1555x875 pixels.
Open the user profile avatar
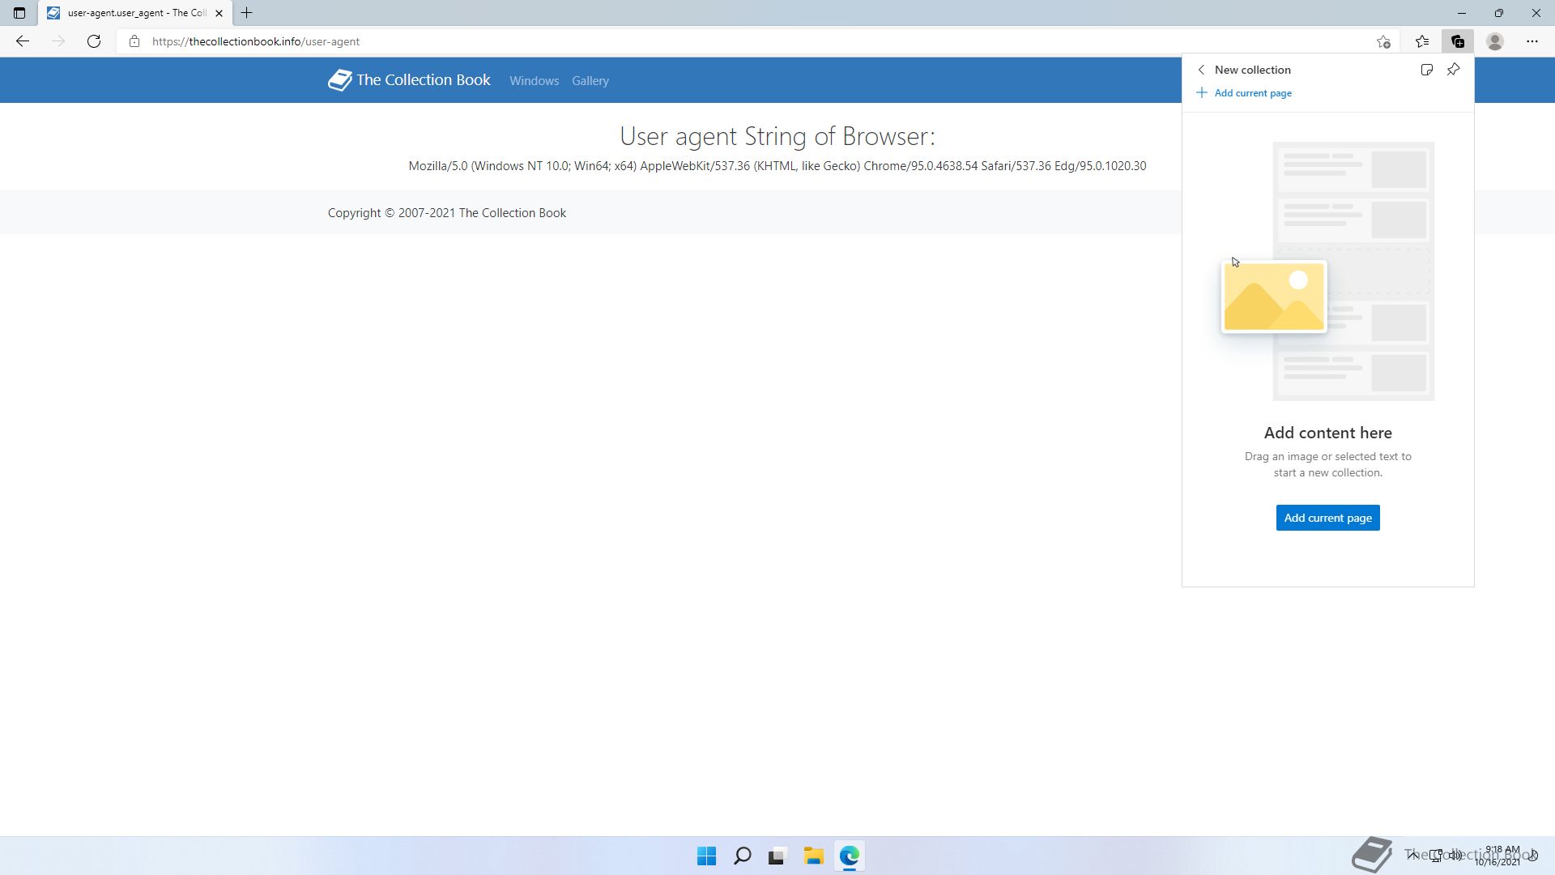point(1495,41)
